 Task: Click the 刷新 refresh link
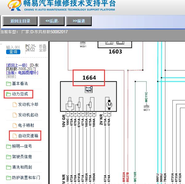[11, 76]
